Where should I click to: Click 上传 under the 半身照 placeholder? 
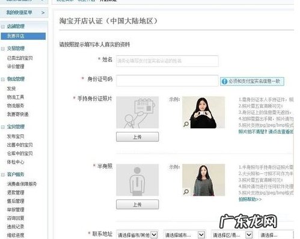(x=138, y=205)
